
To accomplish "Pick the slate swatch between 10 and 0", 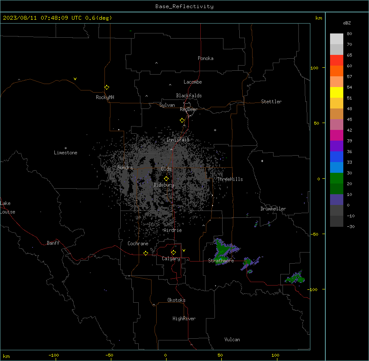I will [x=336, y=200].
